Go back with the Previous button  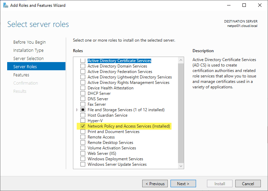[155, 184]
